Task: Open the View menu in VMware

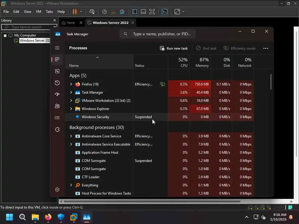Action: (x=27, y=12)
